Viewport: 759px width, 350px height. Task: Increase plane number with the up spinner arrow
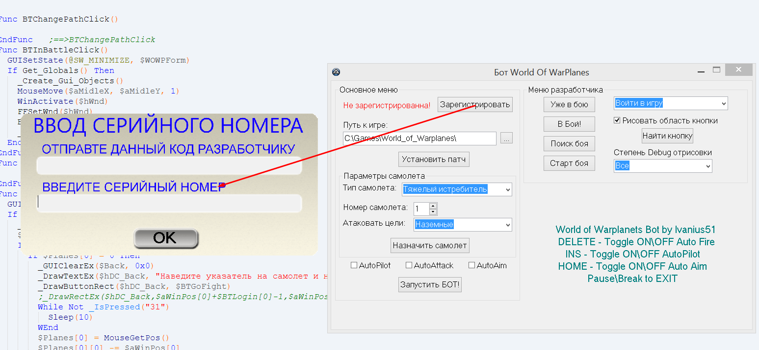click(x=433, y=206)
